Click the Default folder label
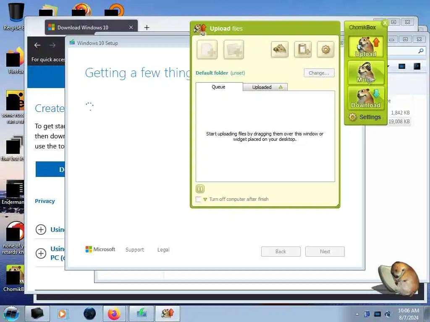This screenshot has height=322, width=430. pos(212,73)
